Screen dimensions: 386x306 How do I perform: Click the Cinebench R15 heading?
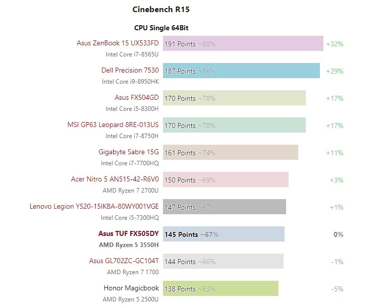click(161, 9)
